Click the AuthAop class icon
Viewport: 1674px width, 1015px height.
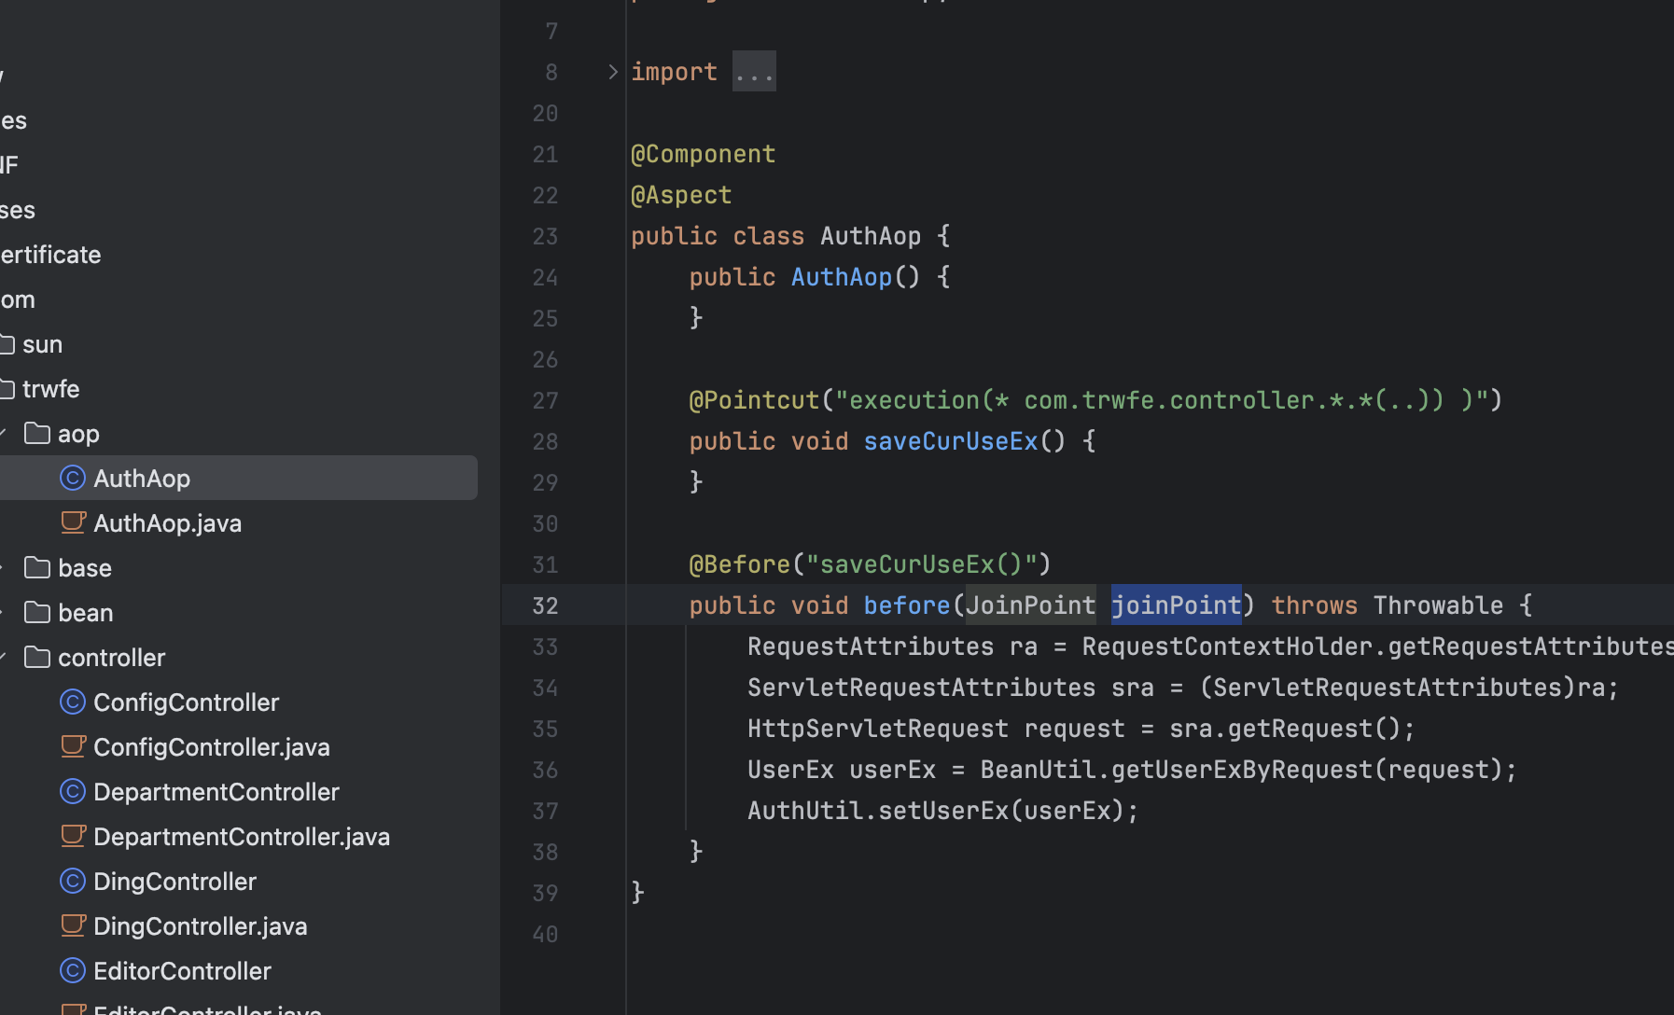coord(73,479)
